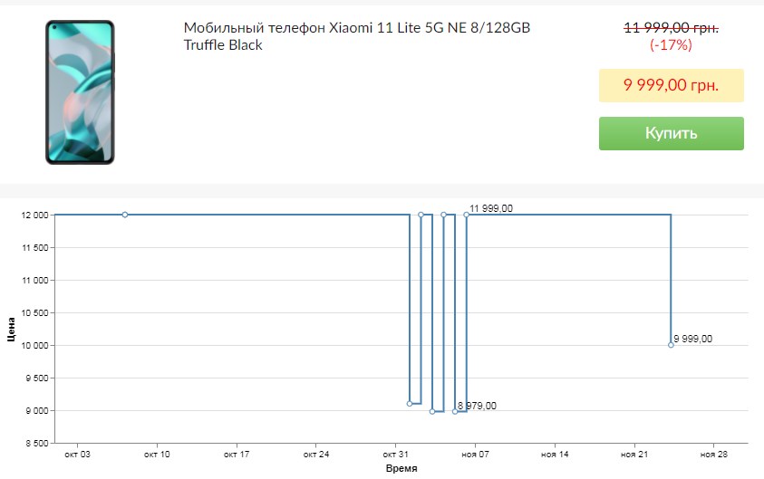This screenshot has height=479, width=764.
Task: Click the 8 979,00 chart value label
Action: point(477,406)
